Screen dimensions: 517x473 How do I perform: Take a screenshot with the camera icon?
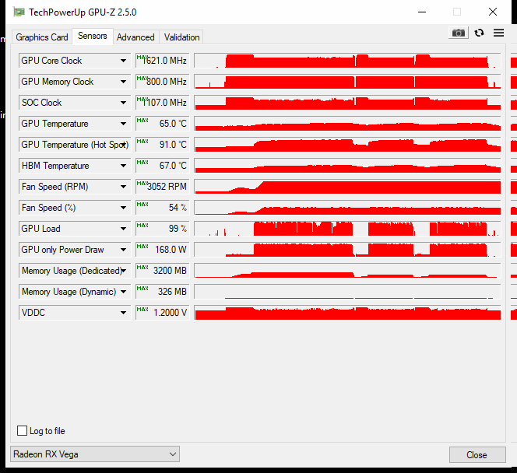(459, 33)
